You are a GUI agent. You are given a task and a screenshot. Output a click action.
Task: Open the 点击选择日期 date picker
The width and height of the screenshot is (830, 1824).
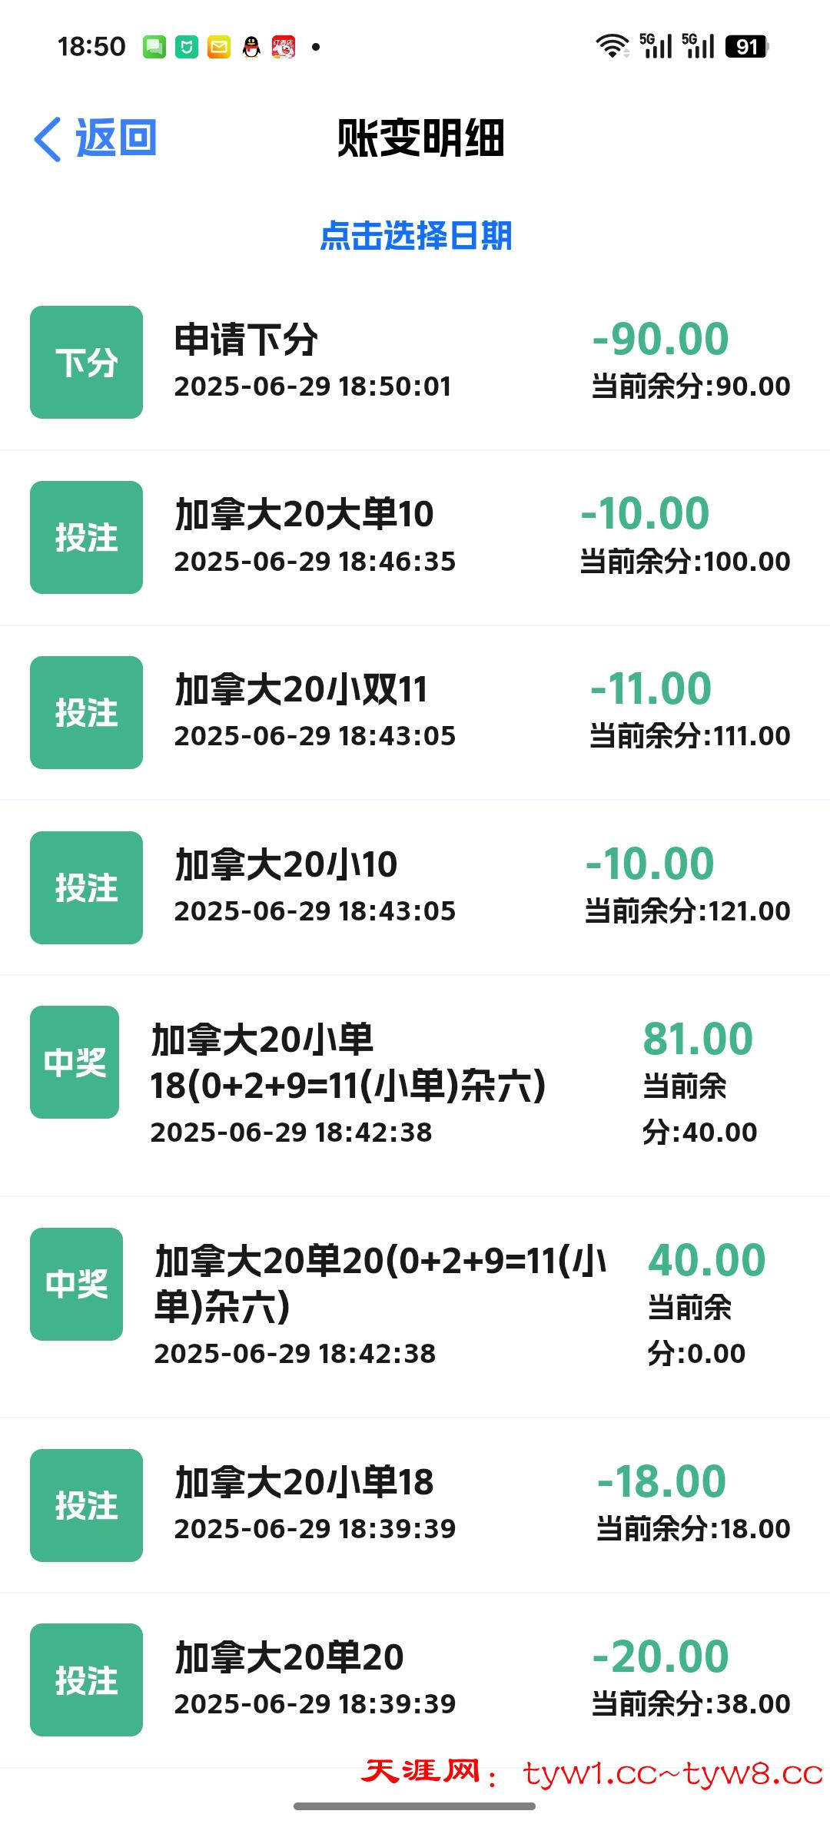pos(416,236)
